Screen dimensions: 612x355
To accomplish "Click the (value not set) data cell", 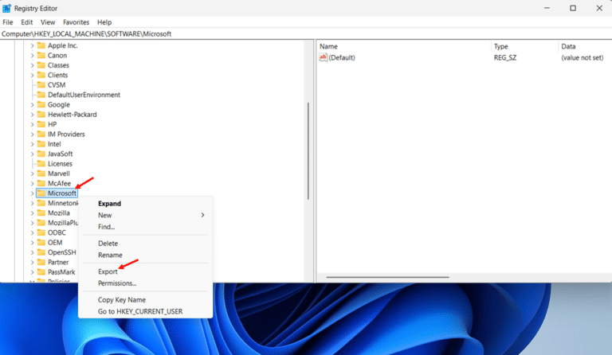I will (583, 57).
